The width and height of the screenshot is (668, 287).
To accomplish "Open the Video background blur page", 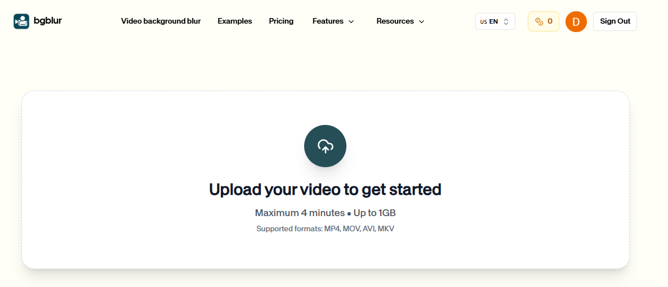I will 161,21.
